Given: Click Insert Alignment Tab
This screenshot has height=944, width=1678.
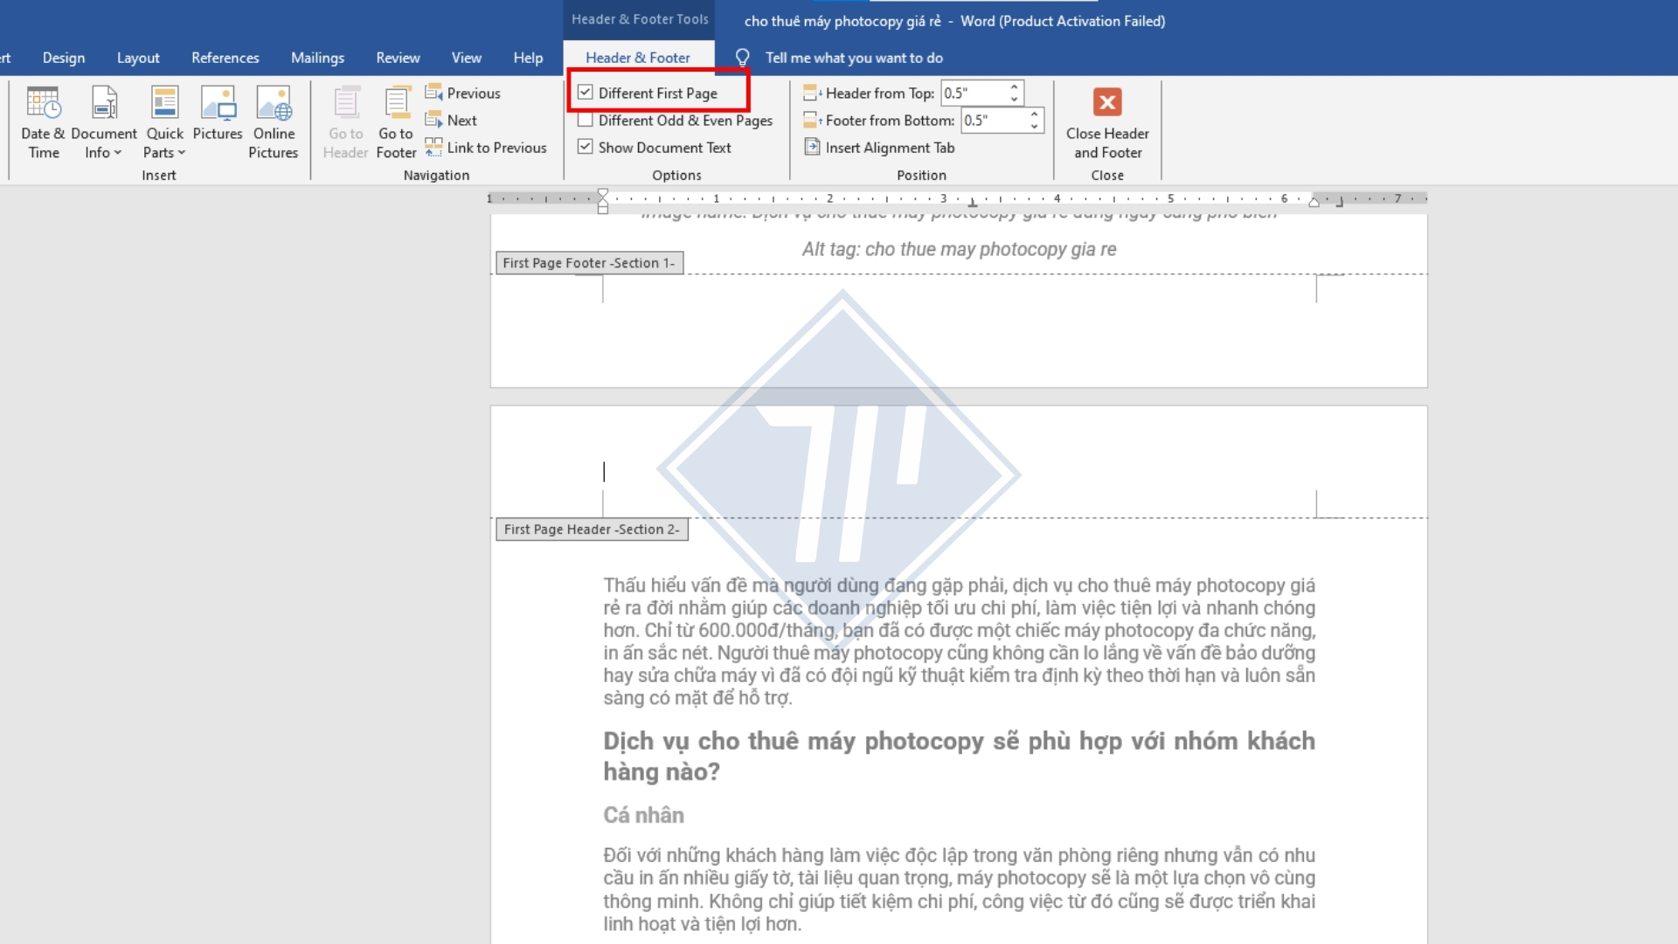Looking at the screenshot, I should (880, 147).
